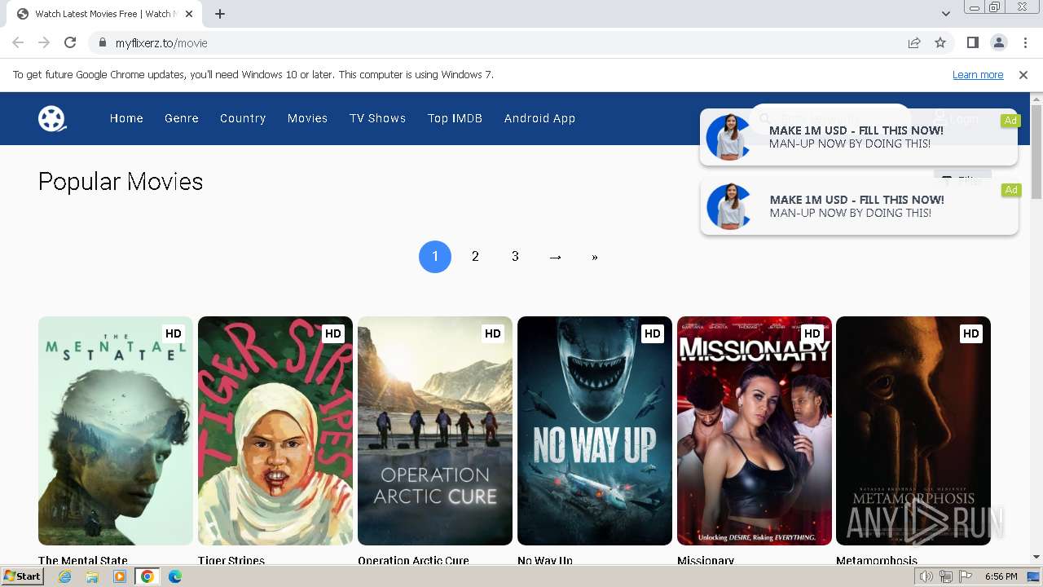Click the next page arrow
The height and width of the screenshot is (587, 1043).
click(555, 257)
